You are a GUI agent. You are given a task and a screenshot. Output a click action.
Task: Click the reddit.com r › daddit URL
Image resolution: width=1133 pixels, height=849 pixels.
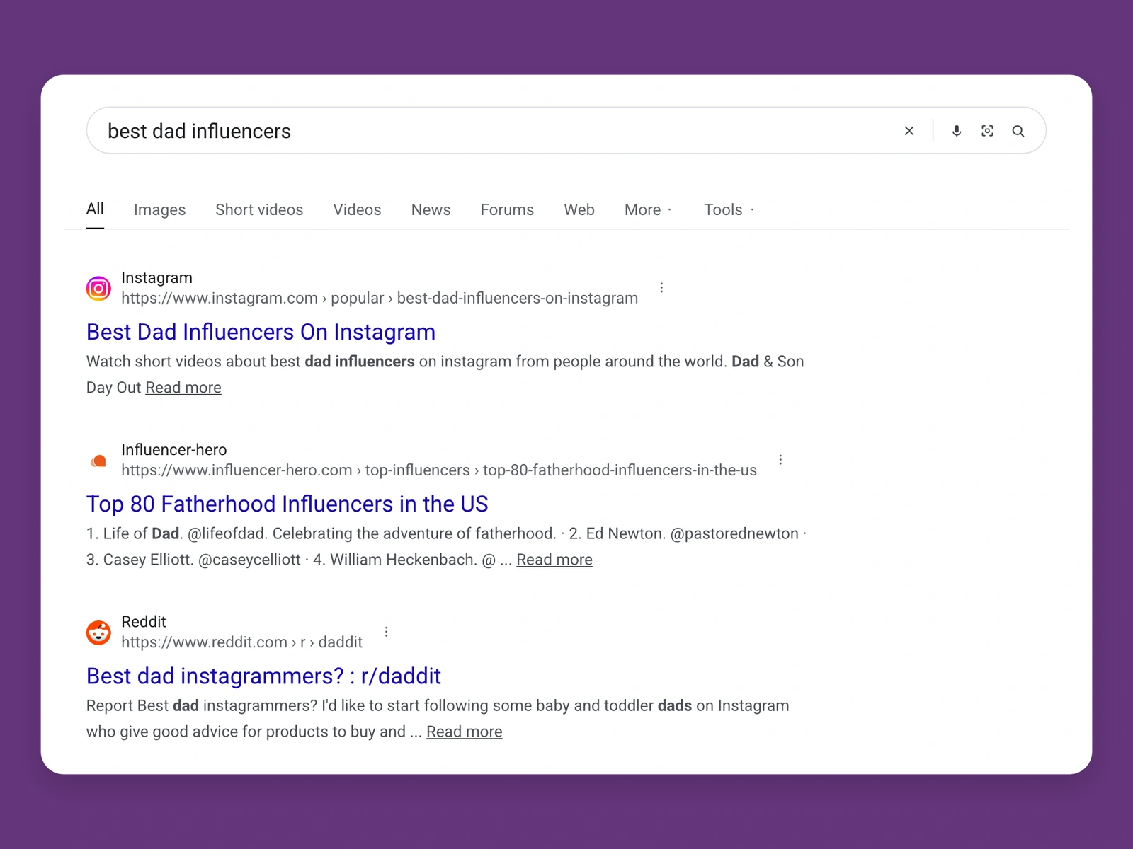(x=241, y=642)
